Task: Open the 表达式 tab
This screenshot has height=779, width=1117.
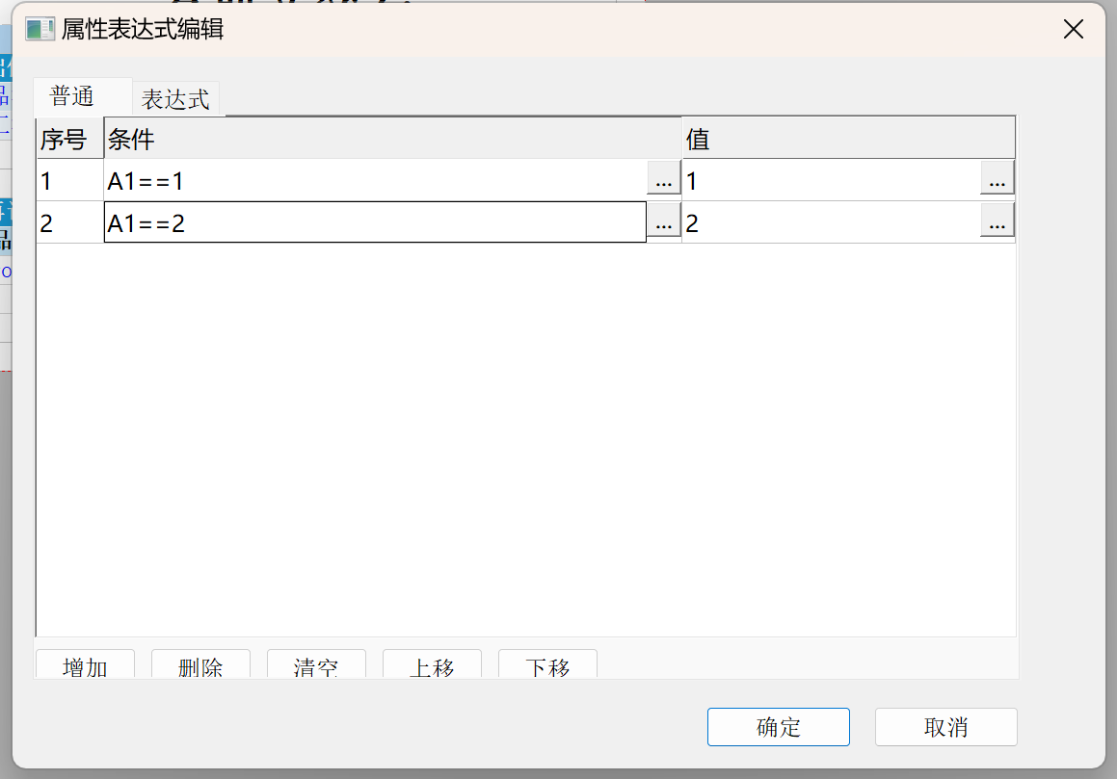Action: point(175,99)
